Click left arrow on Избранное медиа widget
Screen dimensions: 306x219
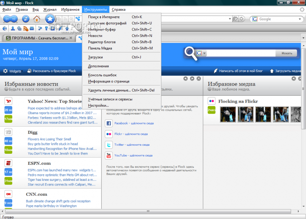[x=294, y=79]
